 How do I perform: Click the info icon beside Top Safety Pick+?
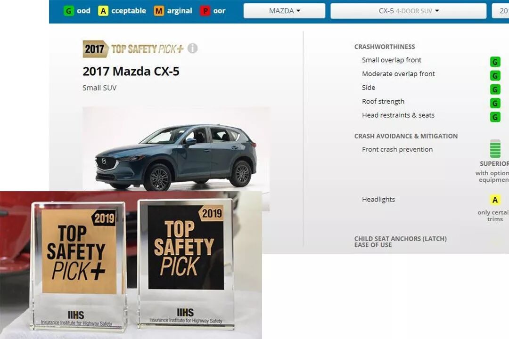[x=192, y=48]
